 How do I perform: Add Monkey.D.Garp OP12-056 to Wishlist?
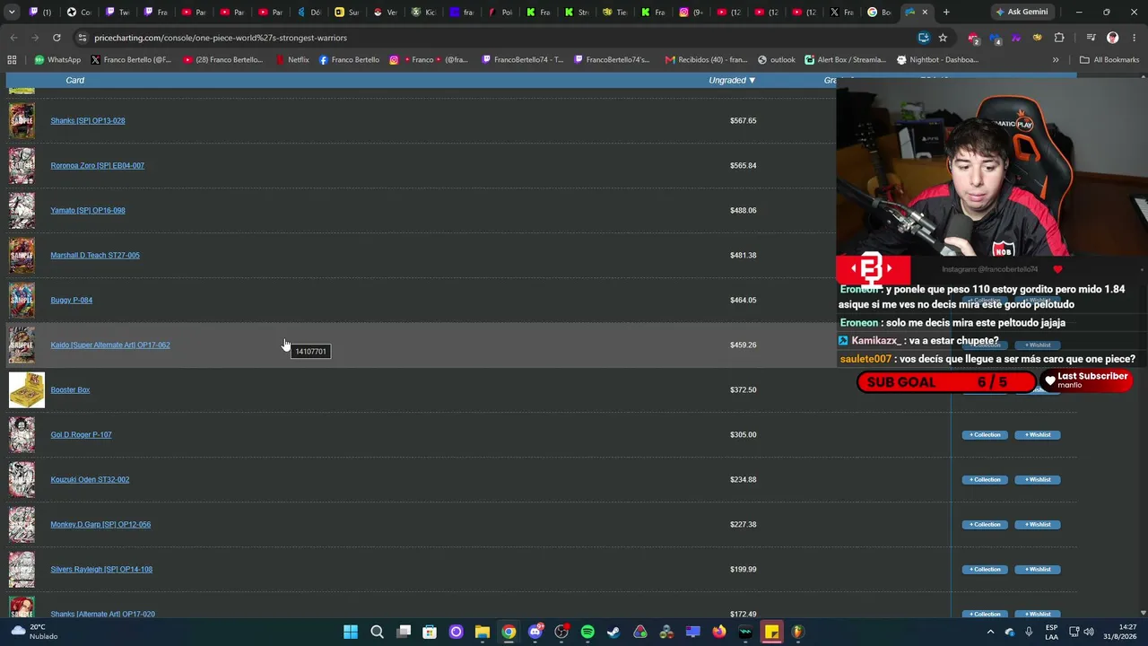[1038, 525]
